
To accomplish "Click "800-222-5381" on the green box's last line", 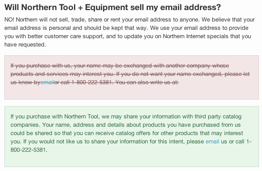I will (x=28, y=150).
